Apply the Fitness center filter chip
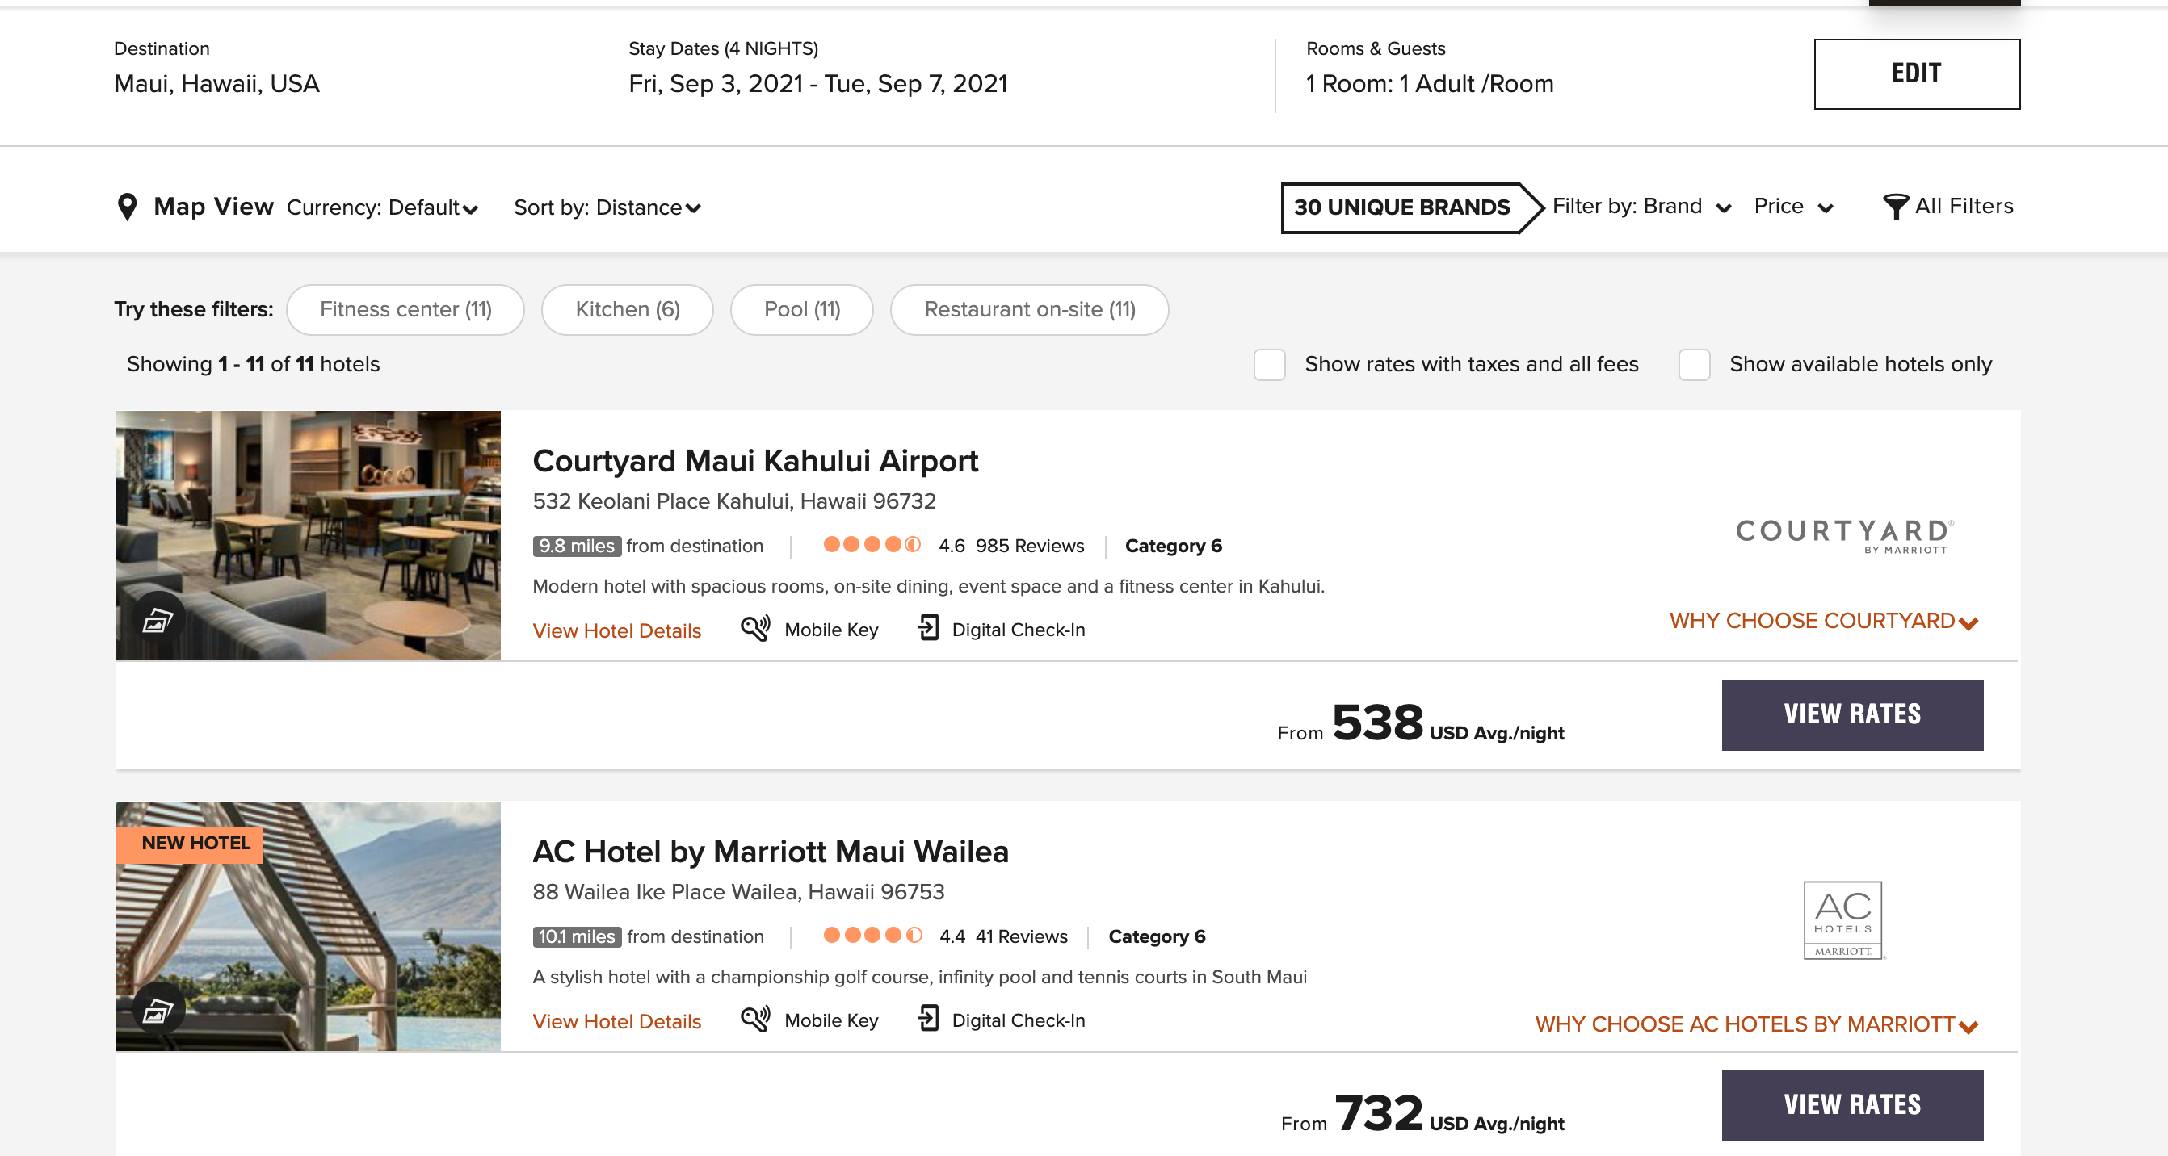This screenshot has width=2168, height=1156. pyautogui.click(x=405, y=310)
